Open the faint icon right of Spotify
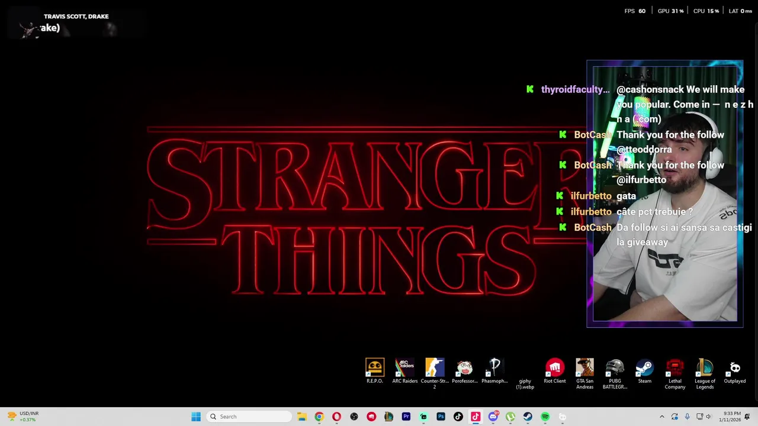This screenshot has width=758, height=426. 563,417
